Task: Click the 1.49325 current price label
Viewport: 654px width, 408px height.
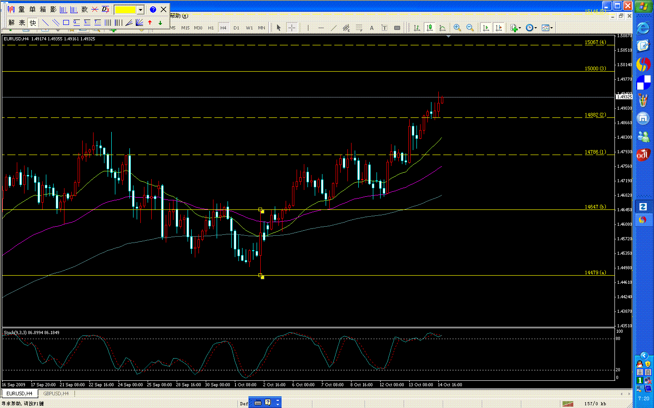Action: [624, 97]
